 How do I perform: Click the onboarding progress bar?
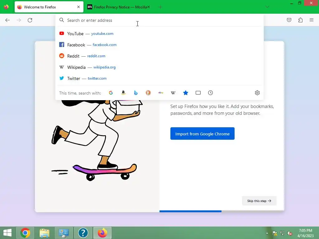(222, 211)
